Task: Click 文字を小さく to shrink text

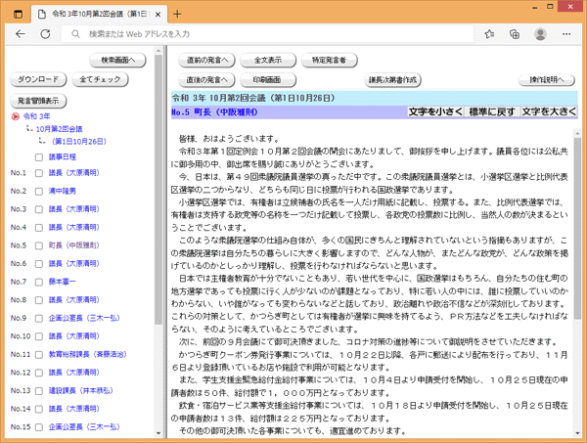Action: pyautogui.click(x=435, y=111)
